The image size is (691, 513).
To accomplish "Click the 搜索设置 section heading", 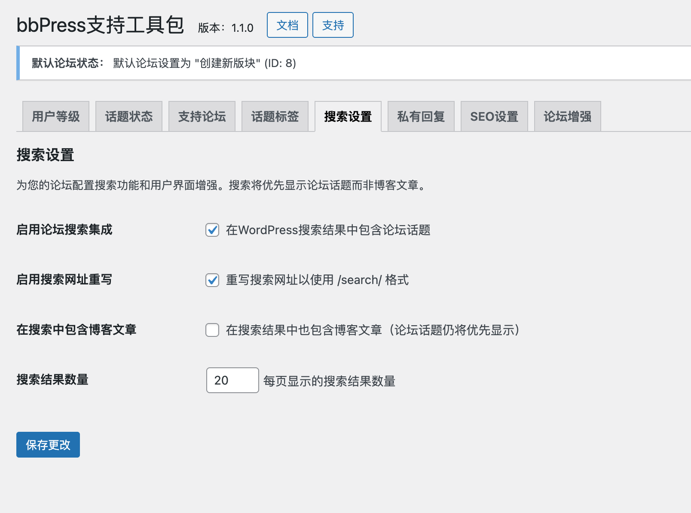I will coord(45,155).
